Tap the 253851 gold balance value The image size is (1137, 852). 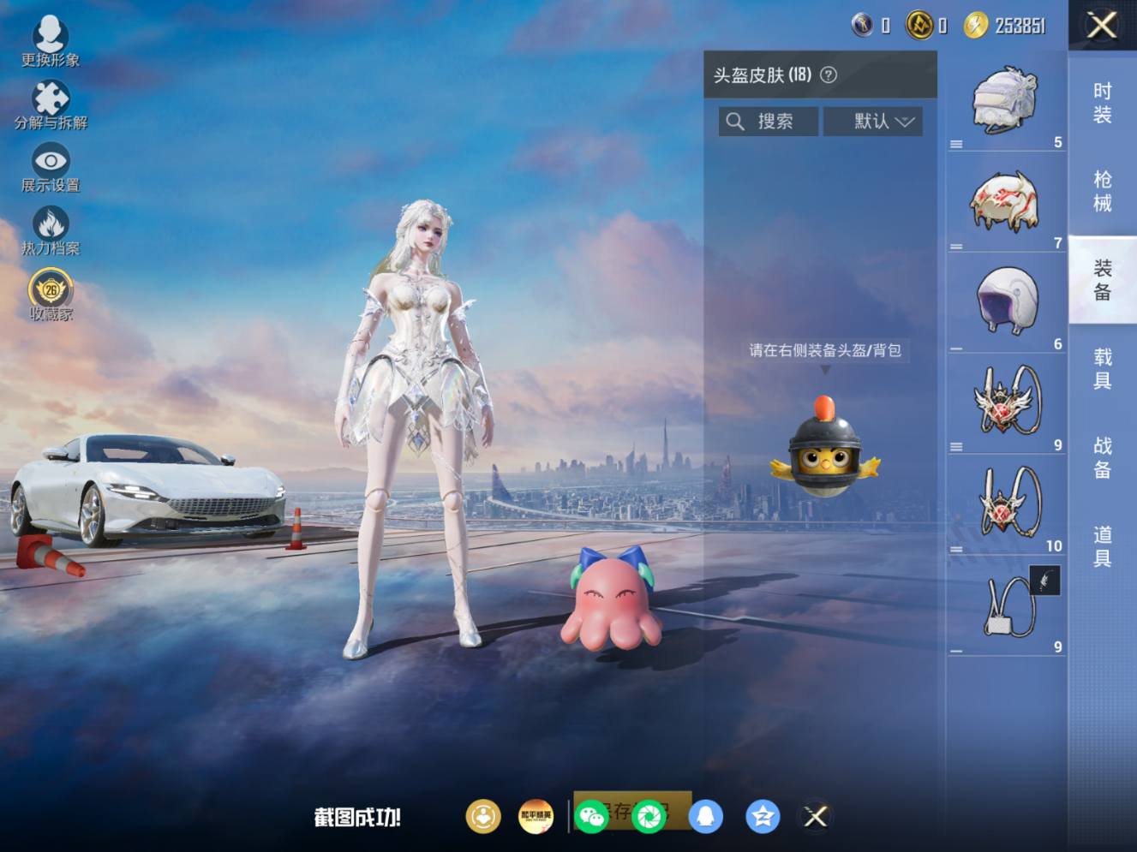click(x=1020, y=26)
